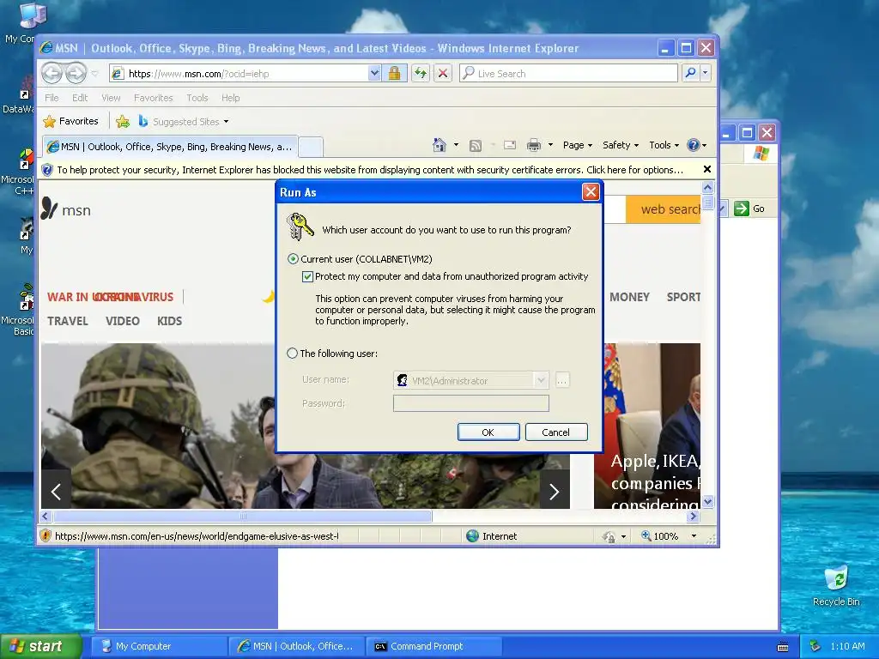
Task: Click the horizontal scrollbar thumb
Action: (242, 516)
